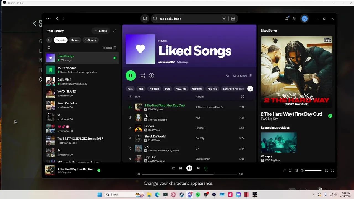Open the 'Date added' sort dropdown
The width and height of the screenshot is (354, 199).
point(243,75)
